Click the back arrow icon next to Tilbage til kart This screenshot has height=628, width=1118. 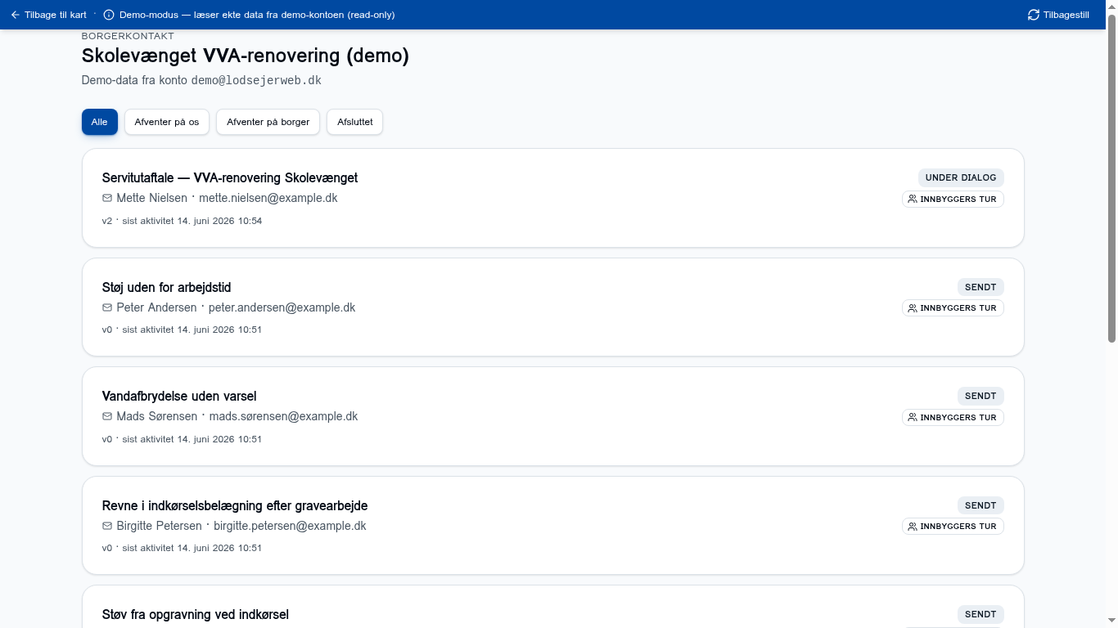coord(15,15)
